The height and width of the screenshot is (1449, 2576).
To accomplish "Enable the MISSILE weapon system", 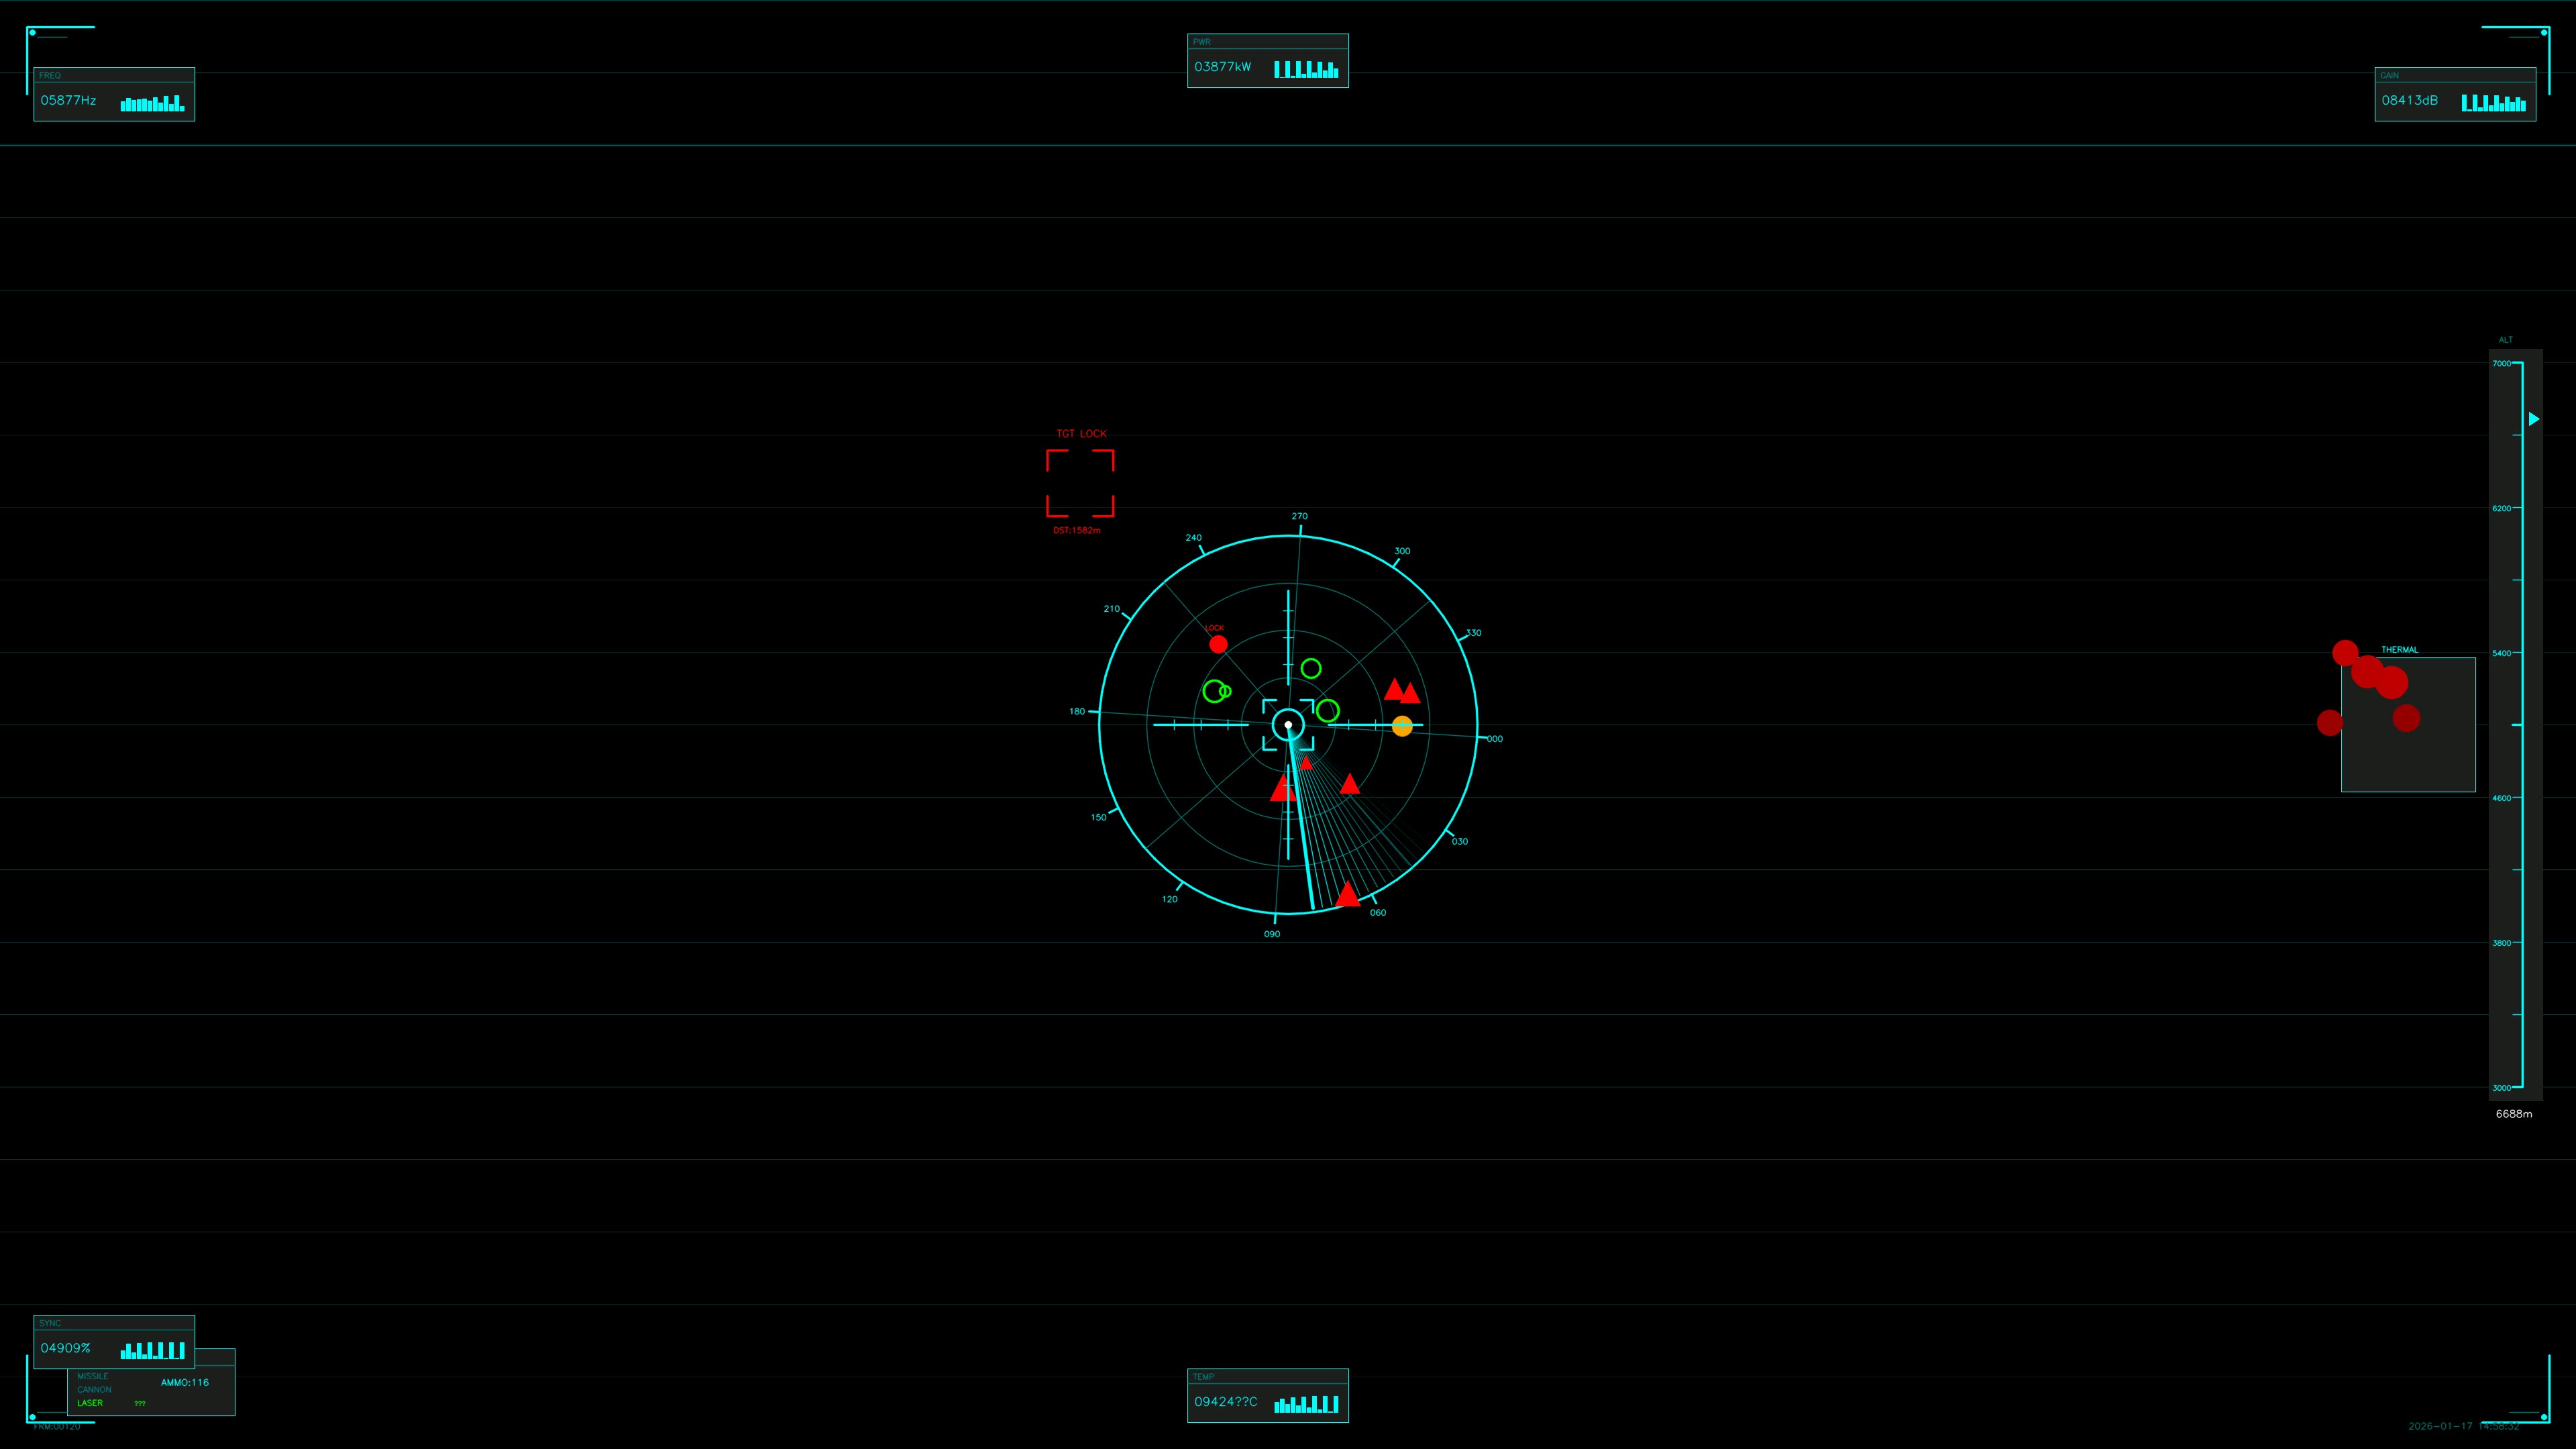I will tap(93, 1376).
